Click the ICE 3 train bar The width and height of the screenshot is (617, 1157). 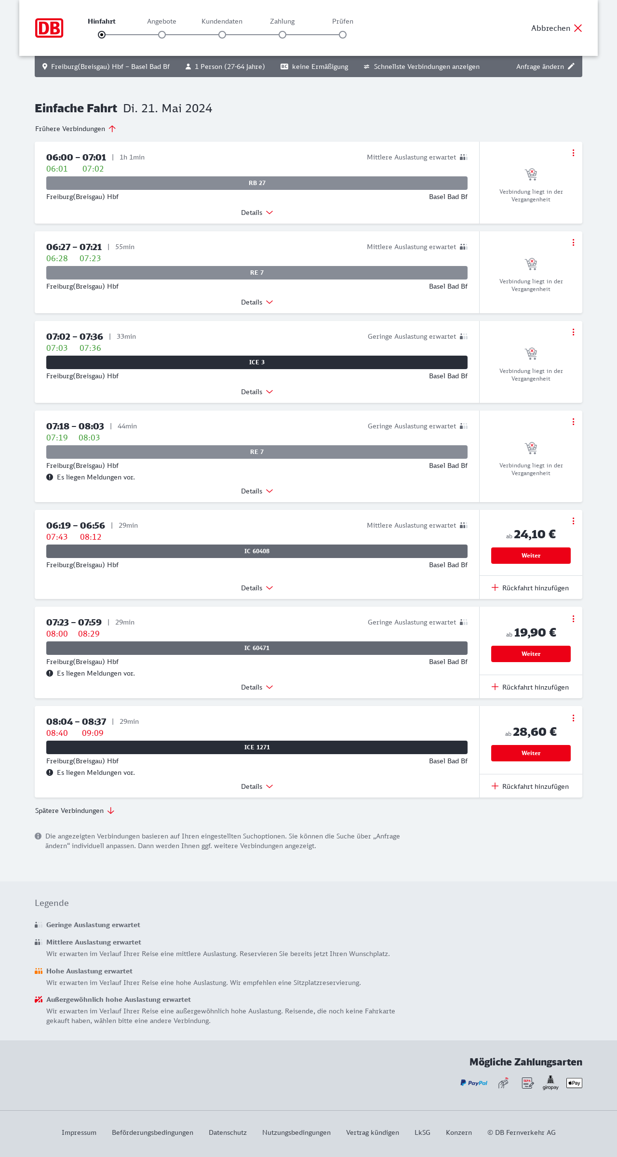pos(257,362)
